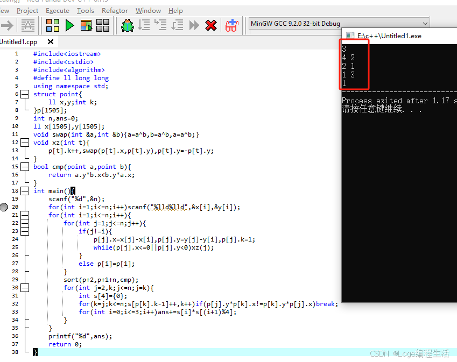The height and width of the screenshot is (362, 457).
Task: Collapse the if block fold at line 23
Action: (x=25, y=231)
